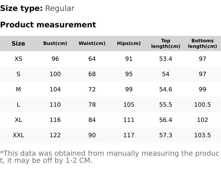
Task: Select the XS size row label
Action: 18,59
